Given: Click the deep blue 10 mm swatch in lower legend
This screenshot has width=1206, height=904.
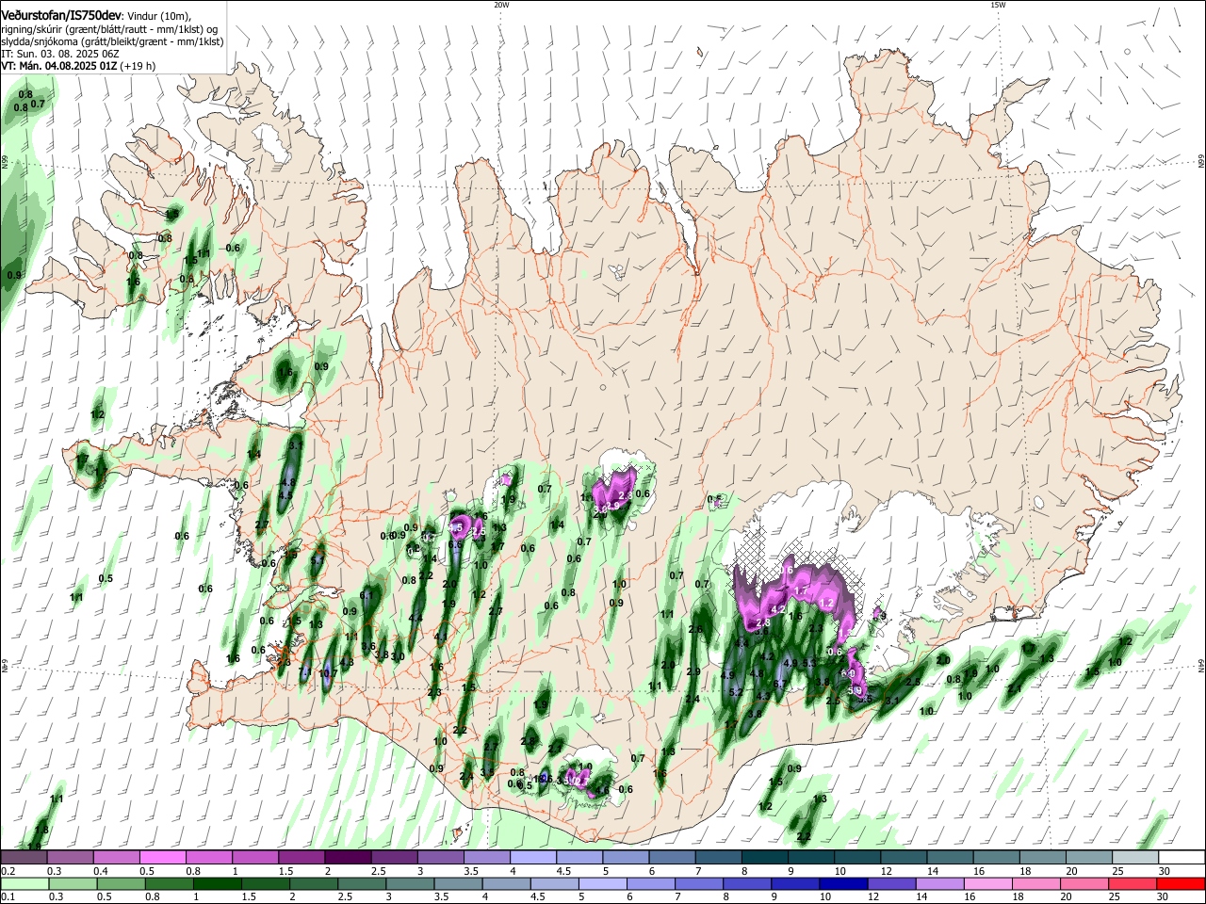Looking at the screenshot, I should click(x=843, y=883).
